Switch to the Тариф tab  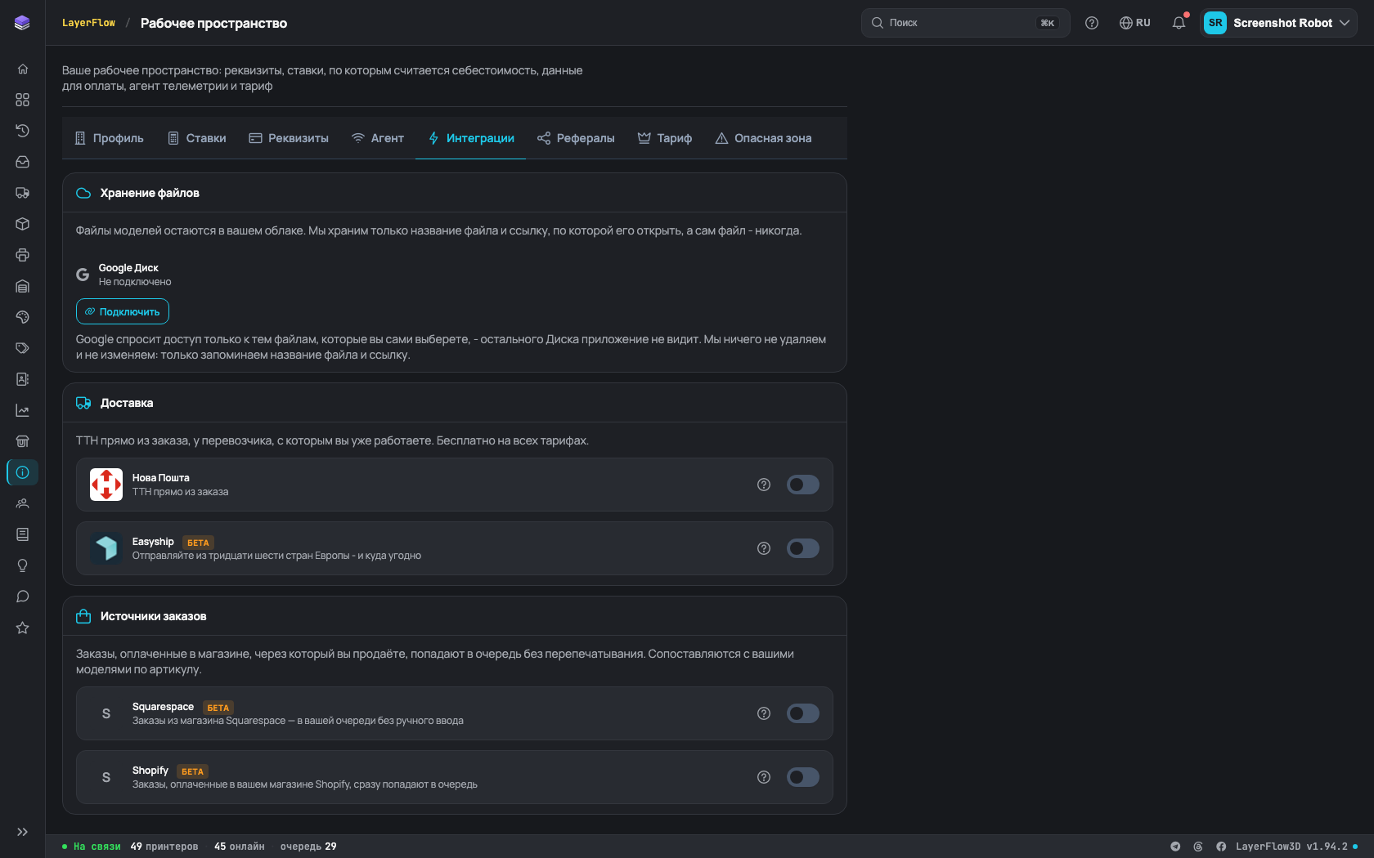coord(665,138)
